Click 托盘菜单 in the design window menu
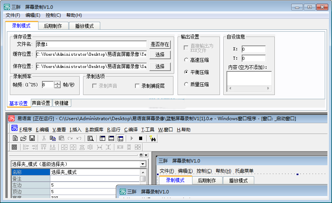Screen dimensions: 332x203 coord(244,171)
